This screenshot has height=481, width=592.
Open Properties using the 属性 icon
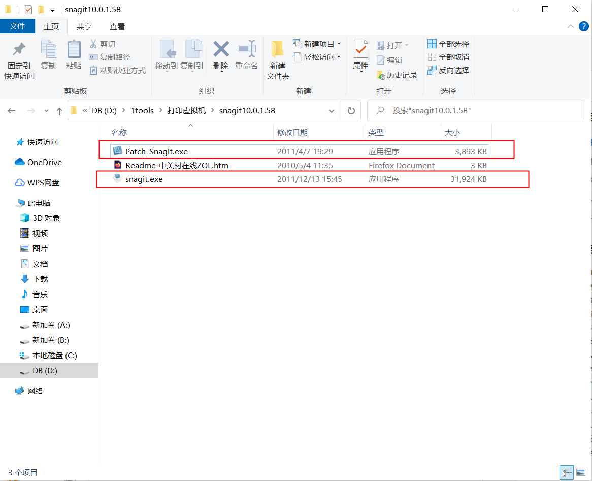tap(360, 57)
